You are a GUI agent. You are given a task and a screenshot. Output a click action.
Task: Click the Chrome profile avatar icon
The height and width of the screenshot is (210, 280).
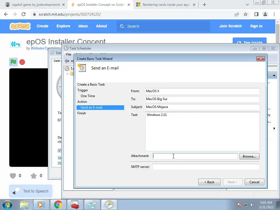coord(265,14)
